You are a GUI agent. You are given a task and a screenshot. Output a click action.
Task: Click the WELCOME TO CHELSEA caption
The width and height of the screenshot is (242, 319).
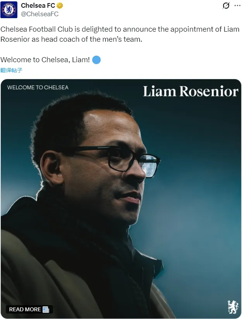[38, 88]
